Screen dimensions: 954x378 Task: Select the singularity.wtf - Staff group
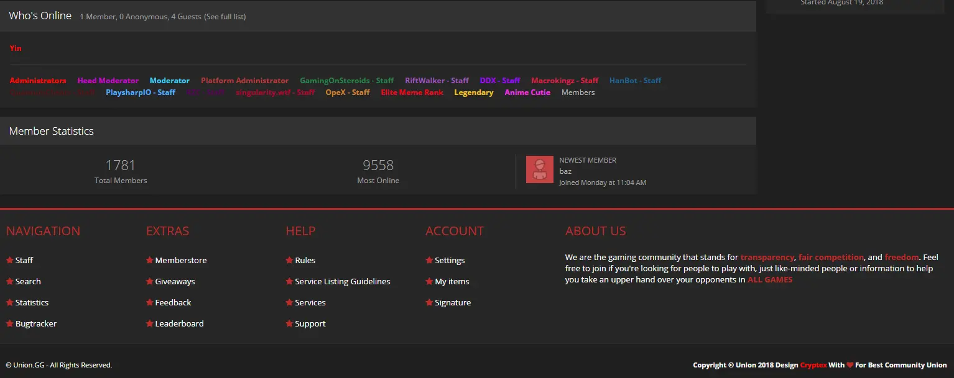[275, 92]
